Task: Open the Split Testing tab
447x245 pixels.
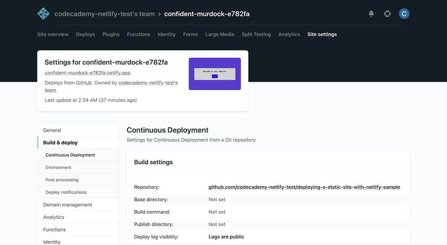Action: pos(256,35)
